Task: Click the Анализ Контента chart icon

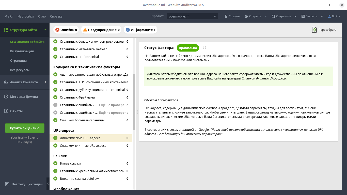Action: coord(6,82)
